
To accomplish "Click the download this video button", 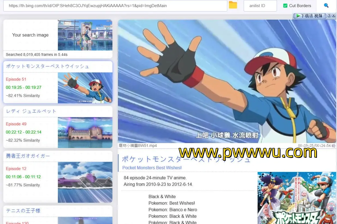I will pos(309,16).
